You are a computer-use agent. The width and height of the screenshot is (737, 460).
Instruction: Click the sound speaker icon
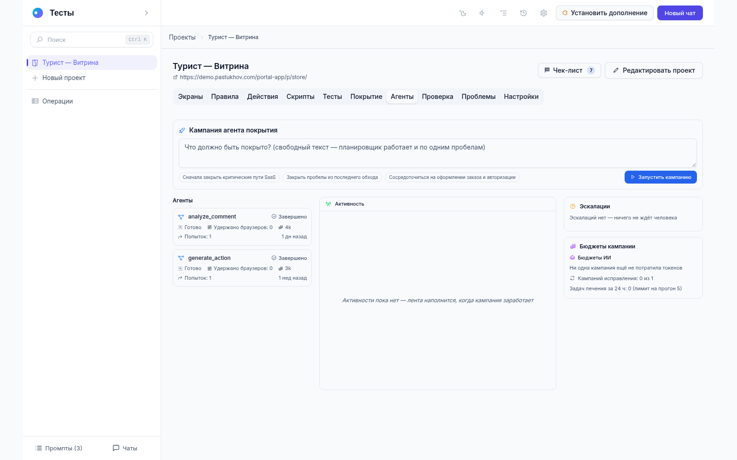click(x=482, y=13)
